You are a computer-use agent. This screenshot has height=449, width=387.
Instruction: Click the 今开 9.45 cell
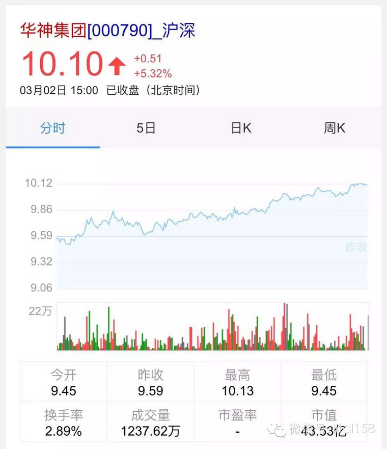point(64,382)
